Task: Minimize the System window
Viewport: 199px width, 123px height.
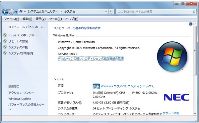Action: (x=177, y=4)
